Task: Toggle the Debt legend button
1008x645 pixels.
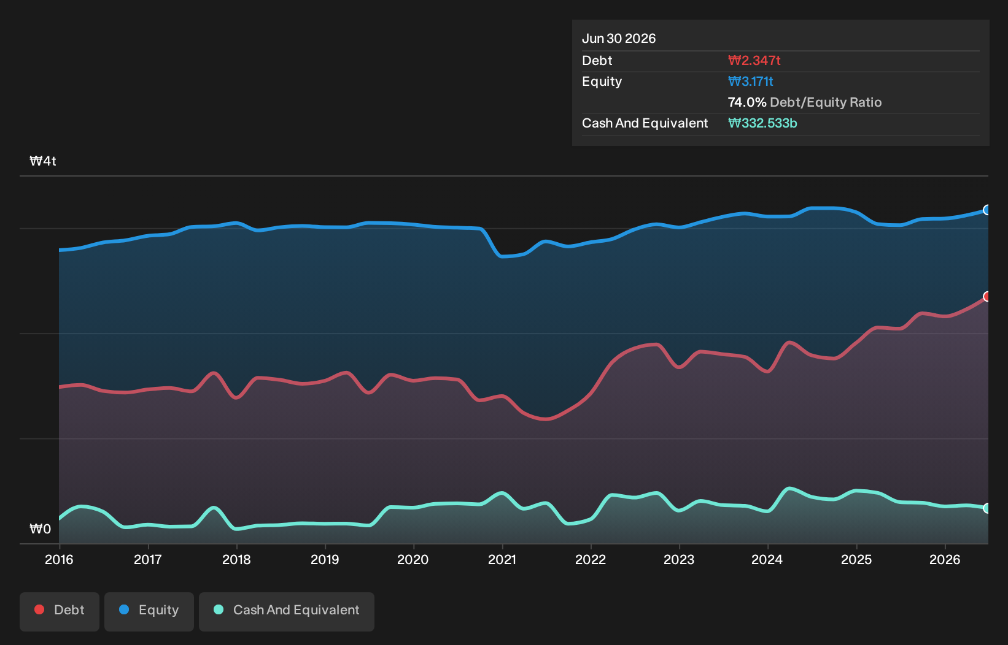Action: tap(60, 611)
